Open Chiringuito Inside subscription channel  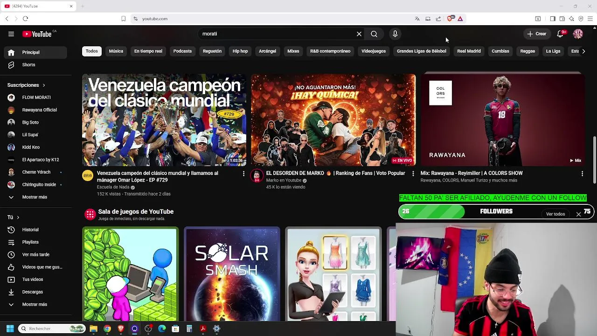point(35,184)
